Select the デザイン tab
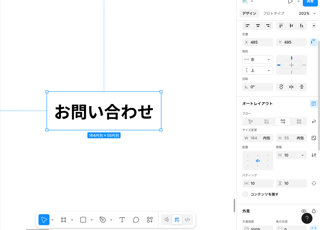Screen dimensions: 320x230 (249, 13)
